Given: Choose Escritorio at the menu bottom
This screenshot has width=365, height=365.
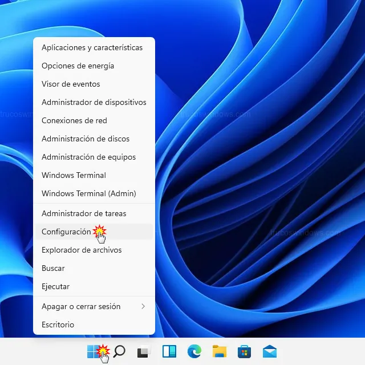Looking at the screenshot, I should (58, 325).
